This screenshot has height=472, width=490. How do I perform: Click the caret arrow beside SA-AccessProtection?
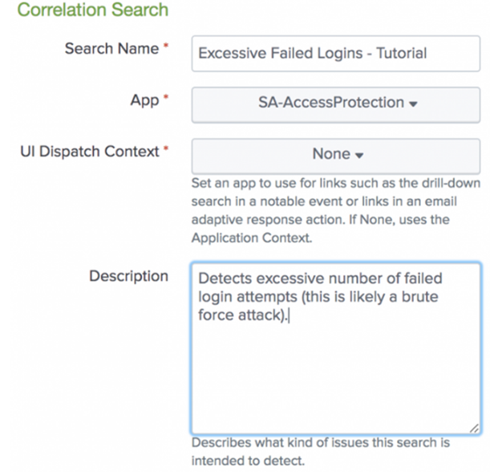412,104
